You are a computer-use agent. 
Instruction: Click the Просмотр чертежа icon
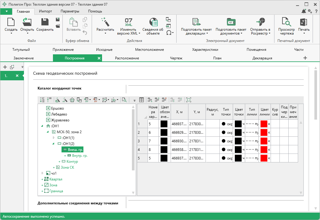pyautogui.click(x=286, y=22)
